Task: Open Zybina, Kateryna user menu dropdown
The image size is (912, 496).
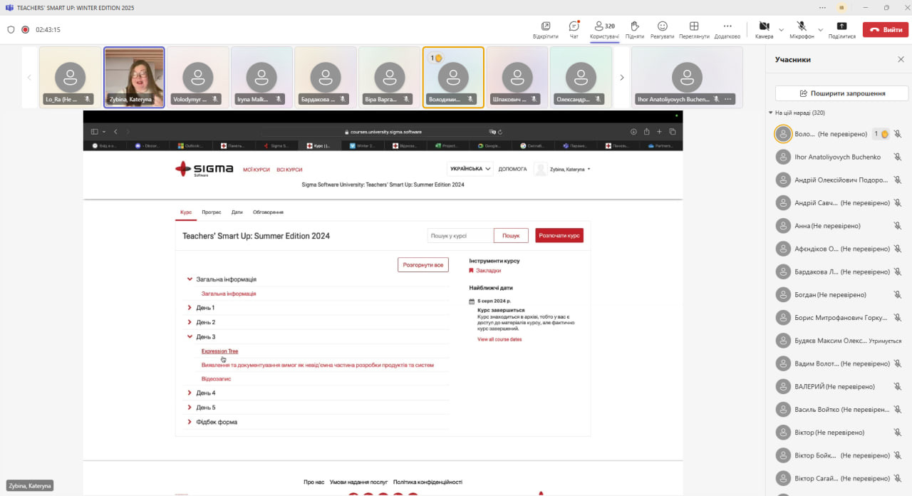Action: 563,169
